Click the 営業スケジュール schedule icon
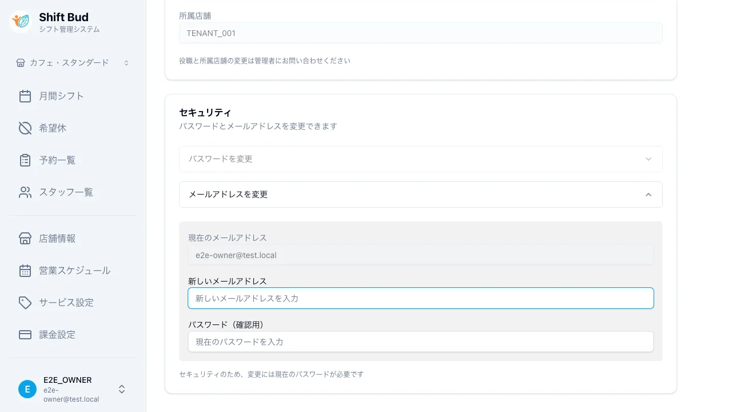This screenshot has width=732, height=412. (25, 270)
